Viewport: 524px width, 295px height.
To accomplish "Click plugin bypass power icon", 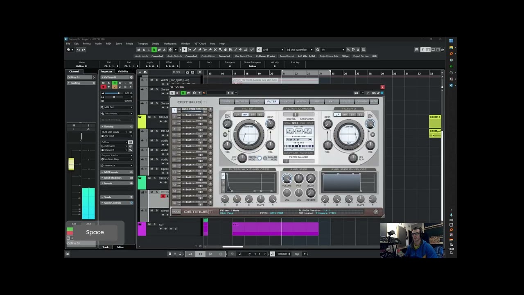I will [172, 93].
